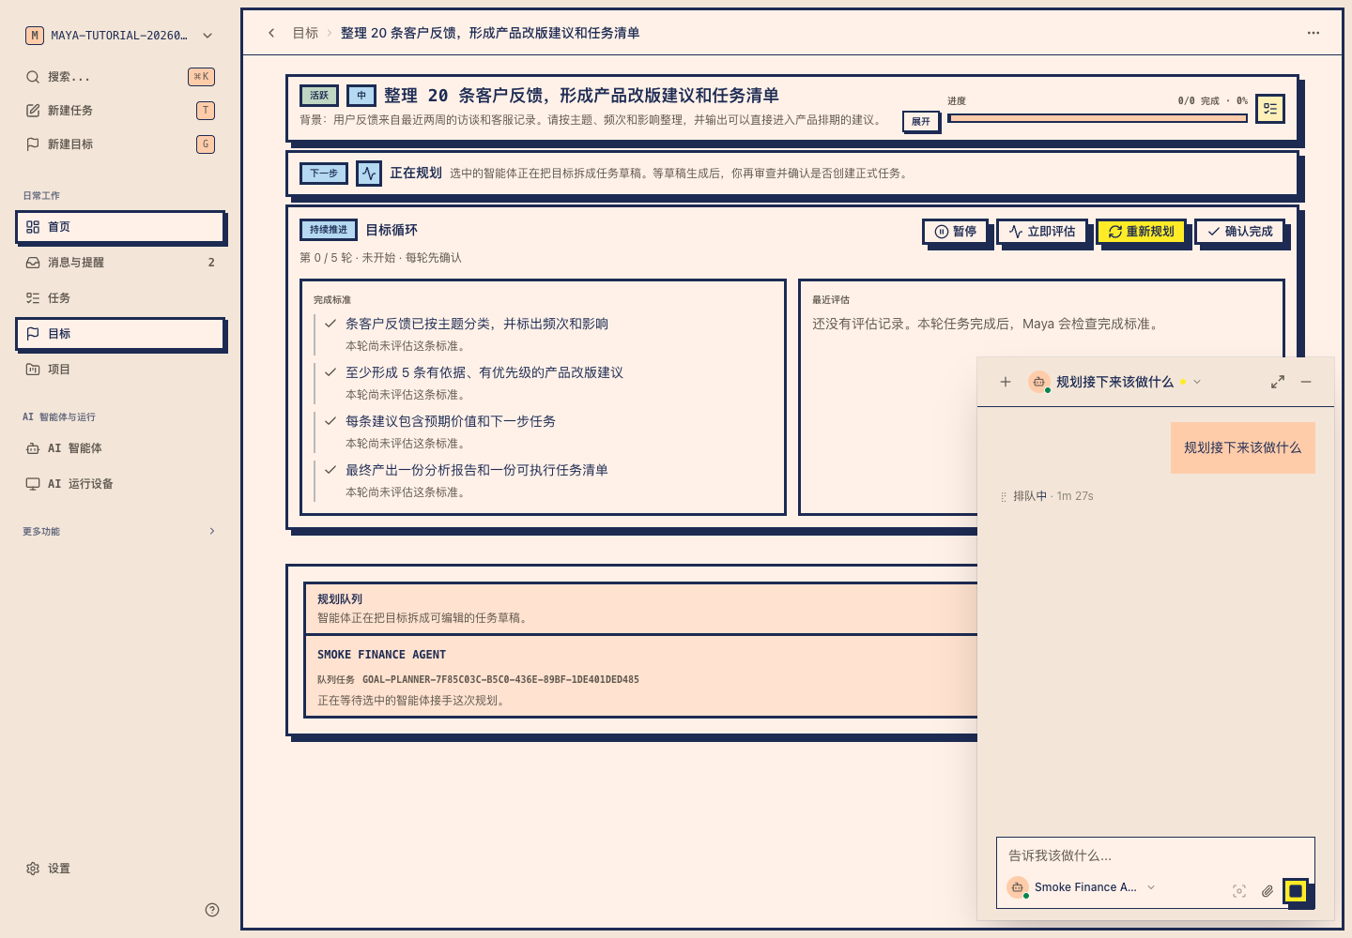Click the plus icon for new chat
The width and height of the screenshot is (1352, 938).
pos(1006,382)
